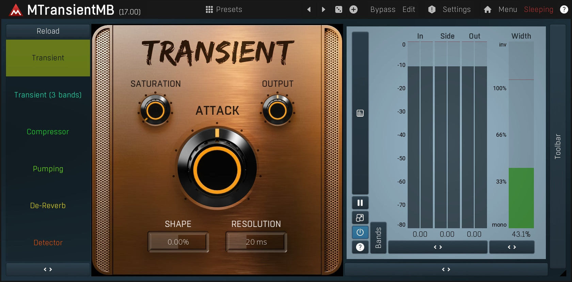Open the Presets menu
The width and height of the screenshot is (572, 282).
(224, 10)
